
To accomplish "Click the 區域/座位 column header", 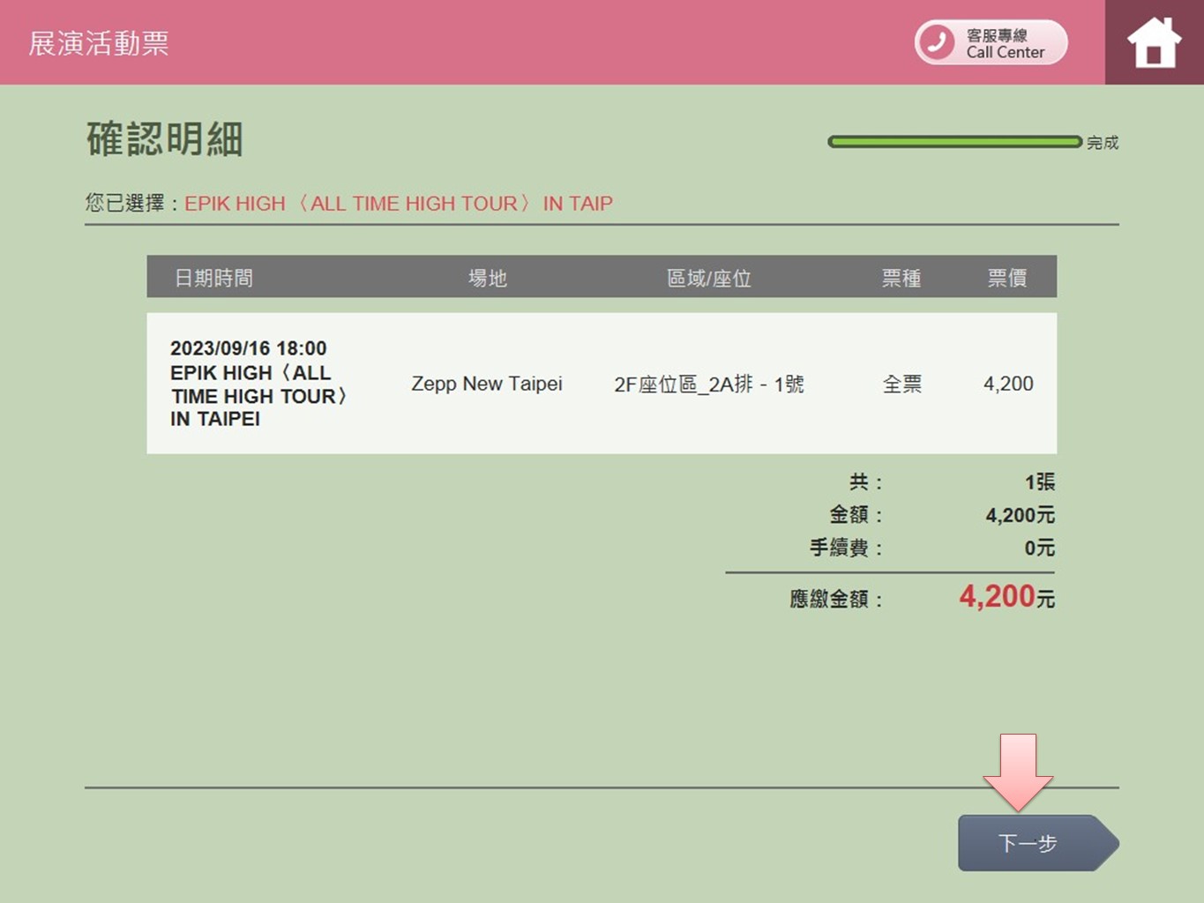I will tap(708, 278).
